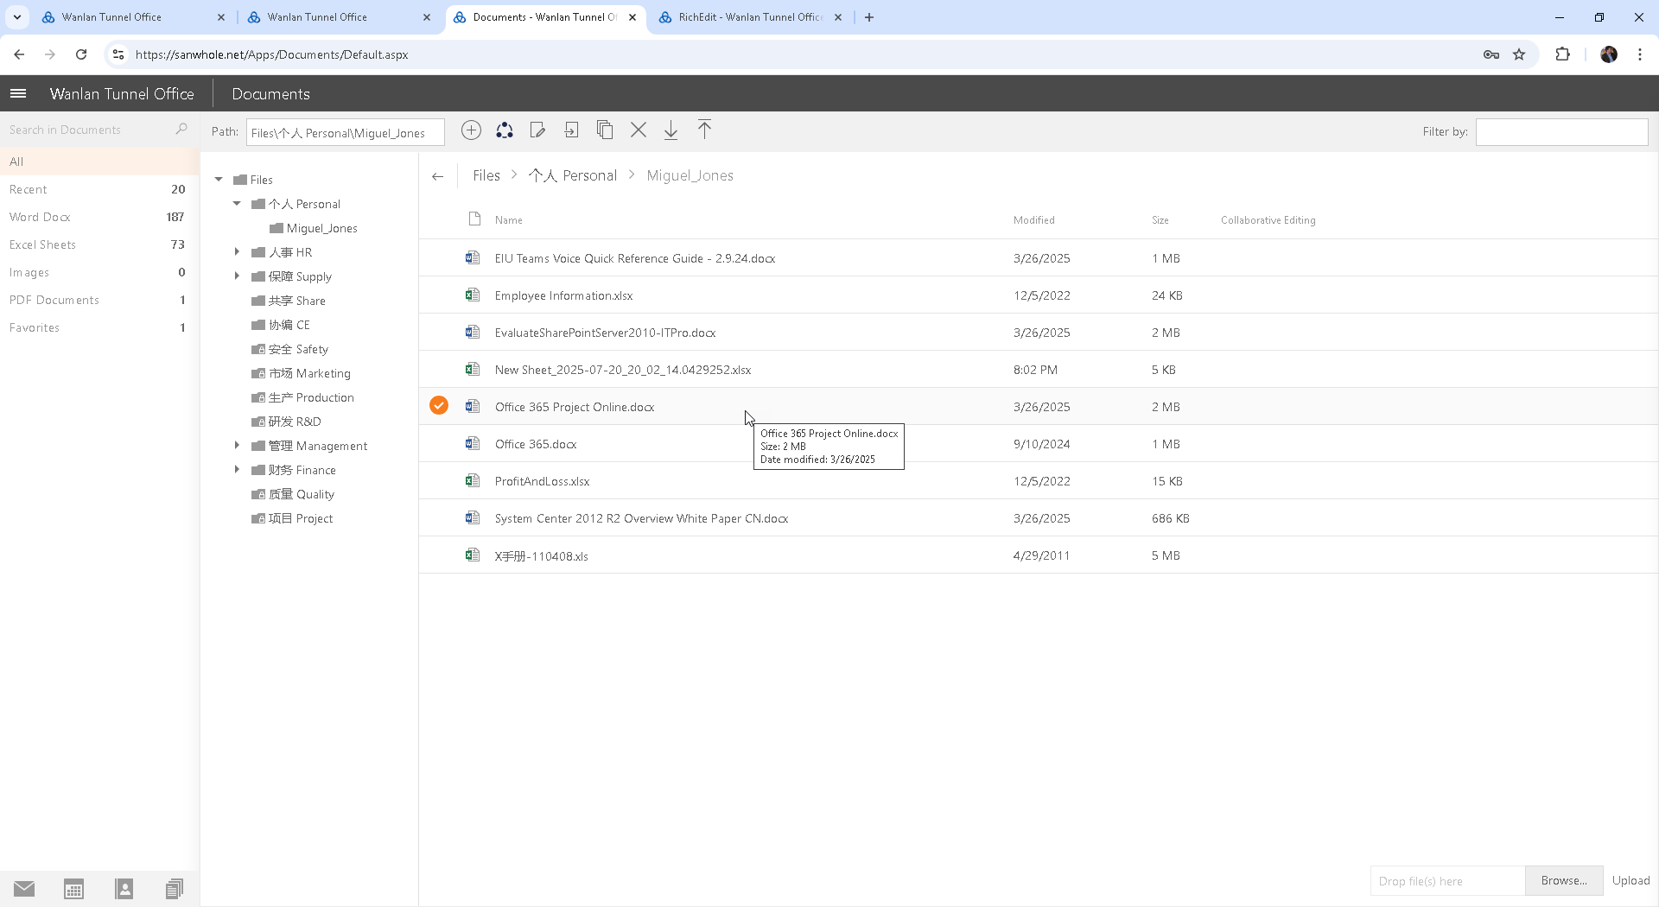Select the 共享 Share folder in tree
This screenshot has height=907, width=1659.
click(296, 301)
